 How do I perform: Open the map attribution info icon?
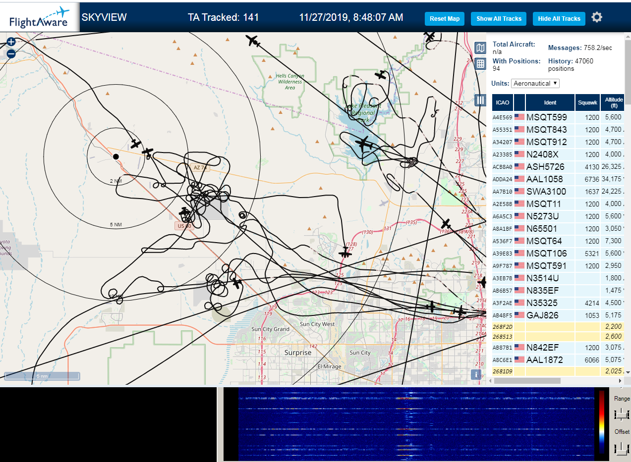click(x=477, y=375)
